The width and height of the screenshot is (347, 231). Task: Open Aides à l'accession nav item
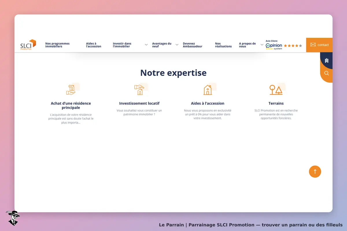(x=94, y=45)
